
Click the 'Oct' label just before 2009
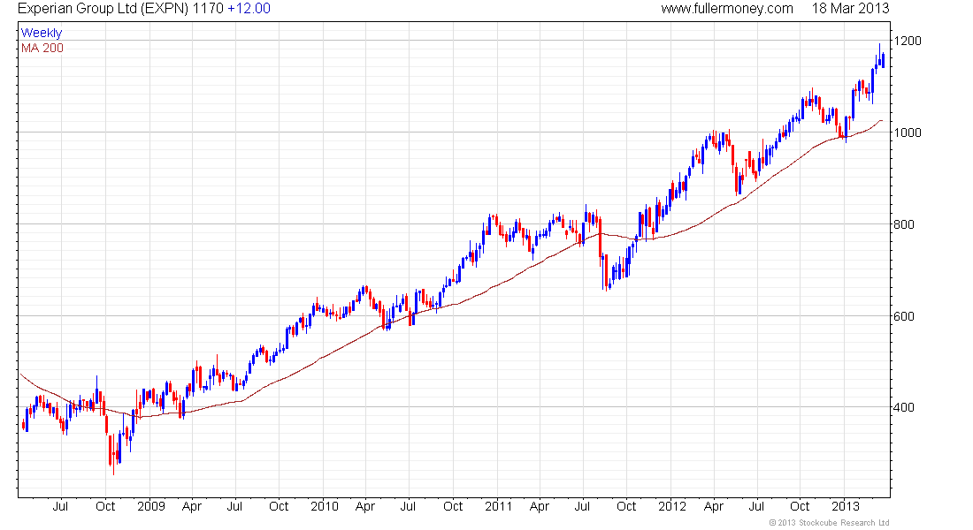click(105, 506)
